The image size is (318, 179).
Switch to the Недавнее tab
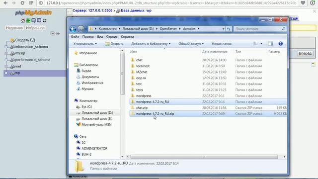click(14, 28)
